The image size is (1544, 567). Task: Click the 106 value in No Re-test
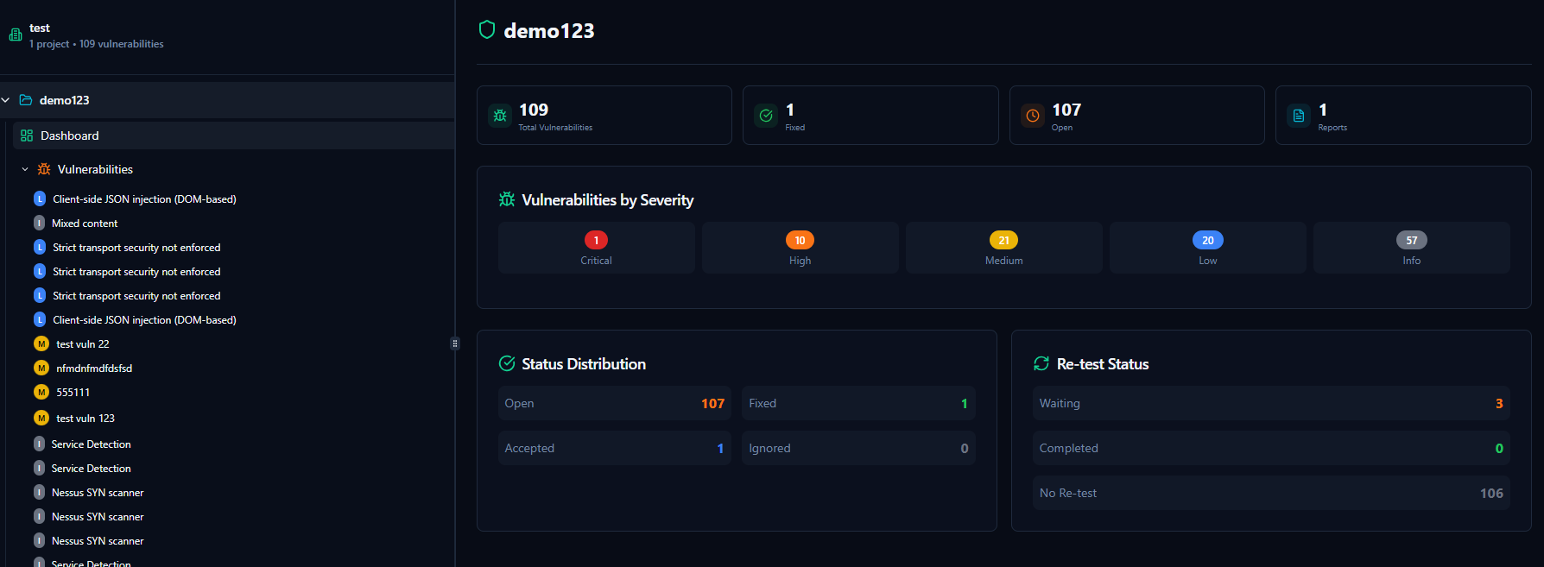(1491, 493)
